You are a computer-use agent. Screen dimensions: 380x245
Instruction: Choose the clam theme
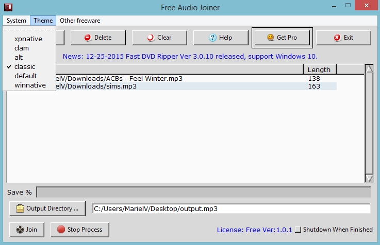tap(22, 48)
